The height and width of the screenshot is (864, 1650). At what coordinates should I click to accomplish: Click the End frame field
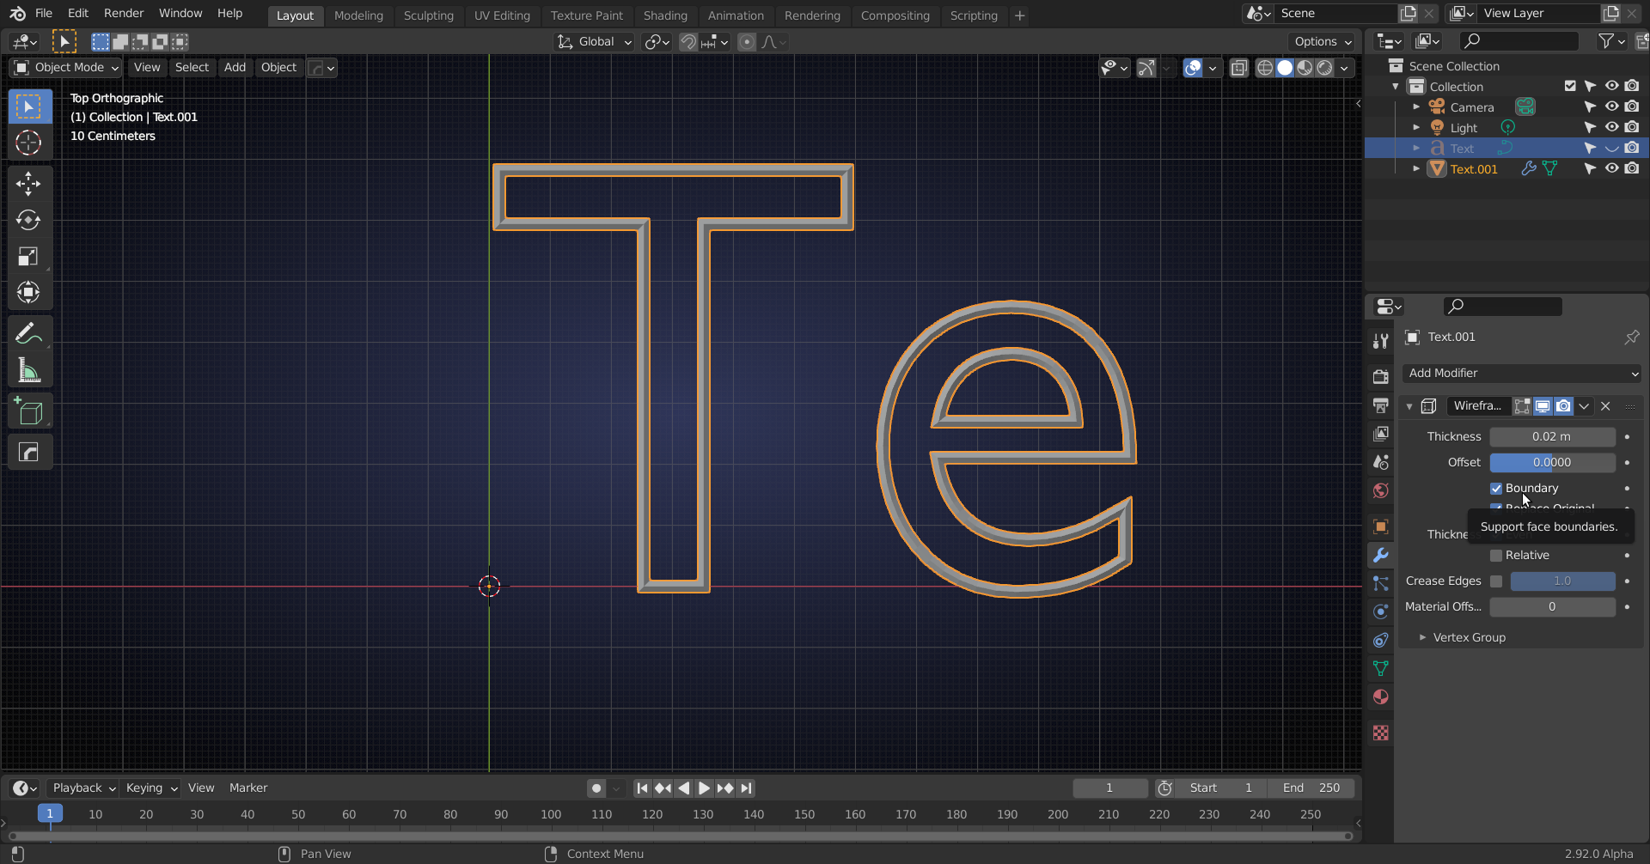coord(1311,788)
